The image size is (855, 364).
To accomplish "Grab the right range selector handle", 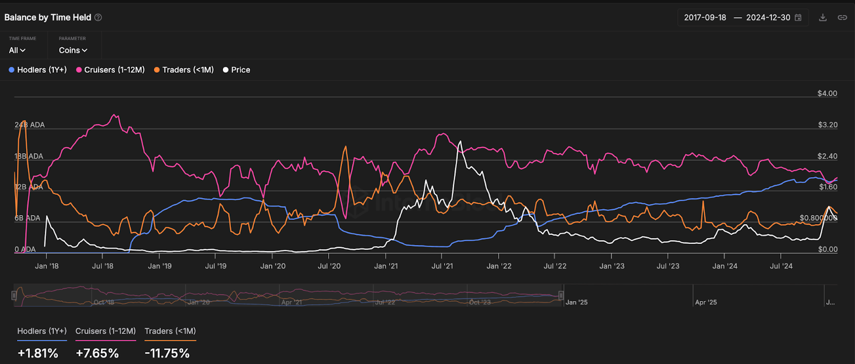I will click(x=561, y=295).
